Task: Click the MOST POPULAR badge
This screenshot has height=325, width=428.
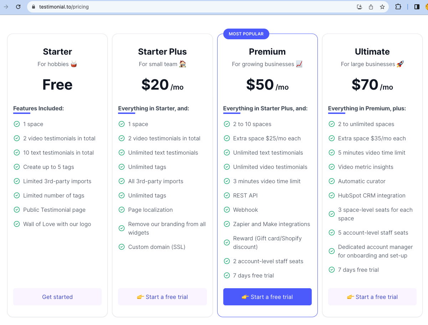Action: tap(246, 34)
